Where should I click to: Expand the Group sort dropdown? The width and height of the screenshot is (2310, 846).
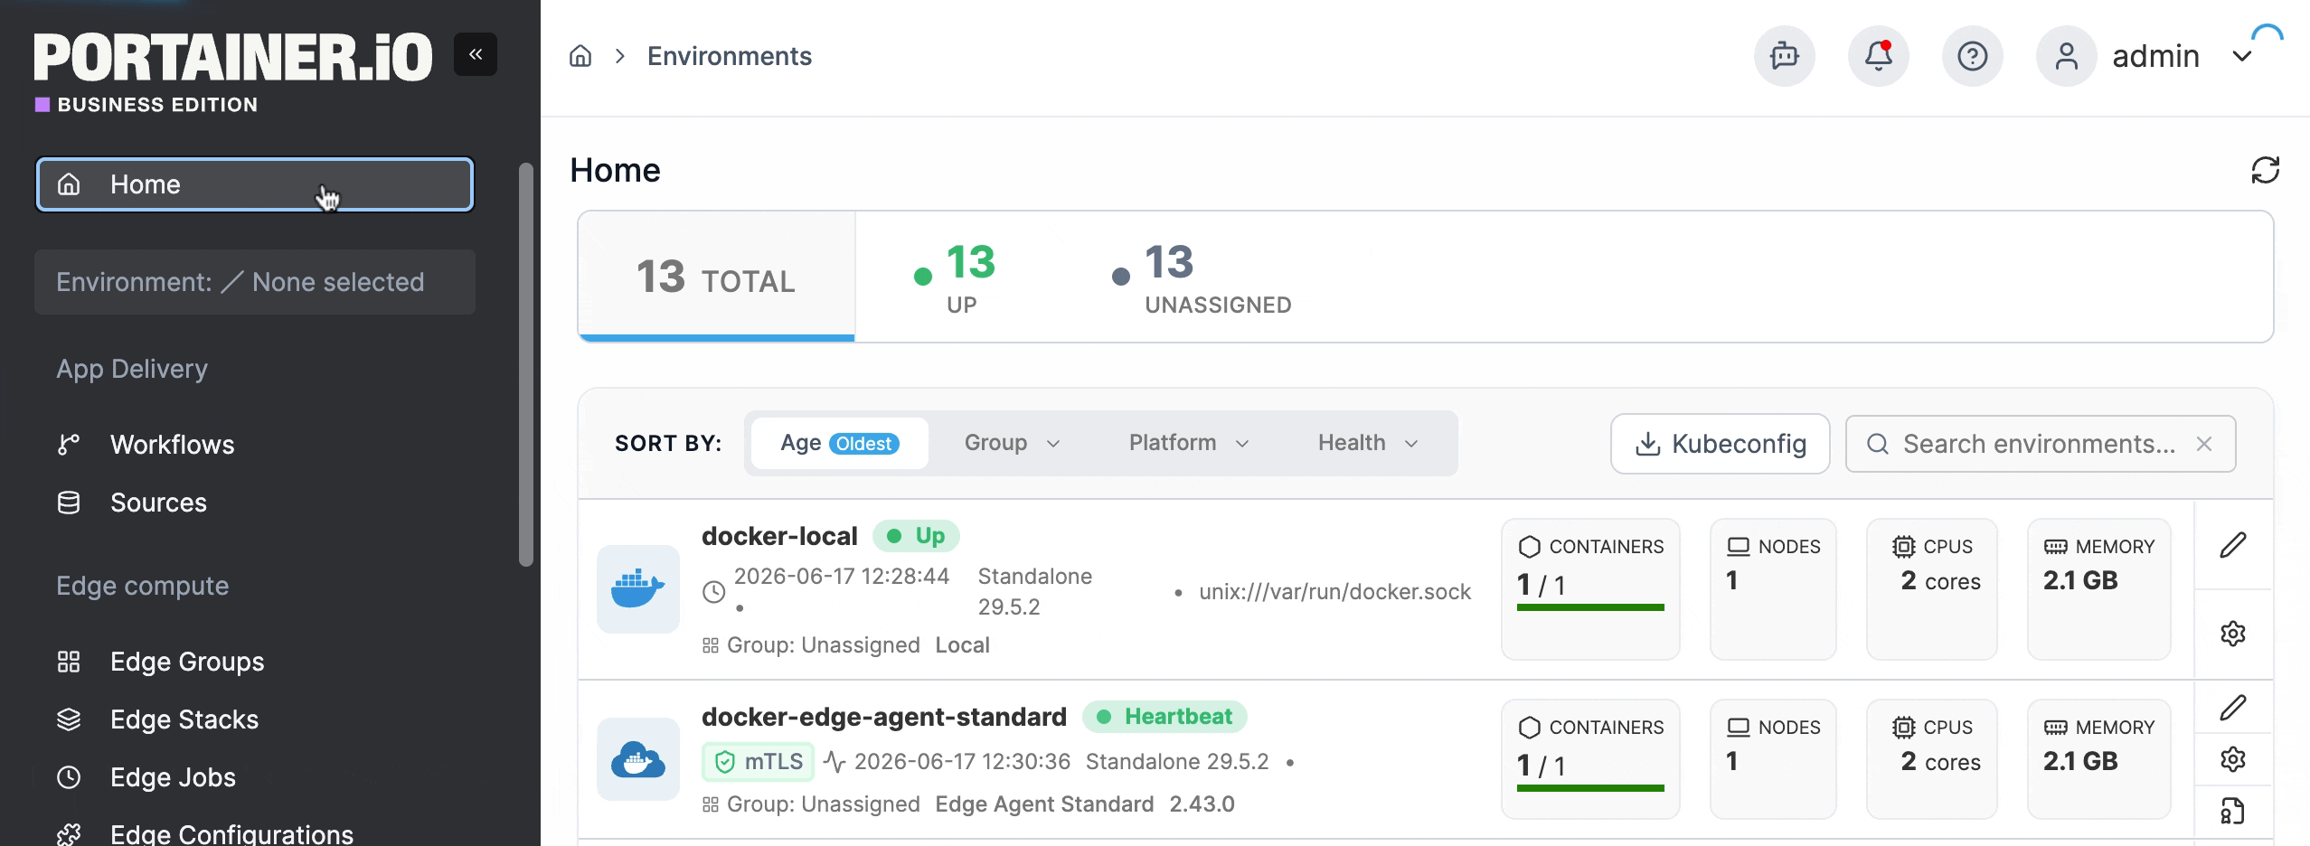1012,443
